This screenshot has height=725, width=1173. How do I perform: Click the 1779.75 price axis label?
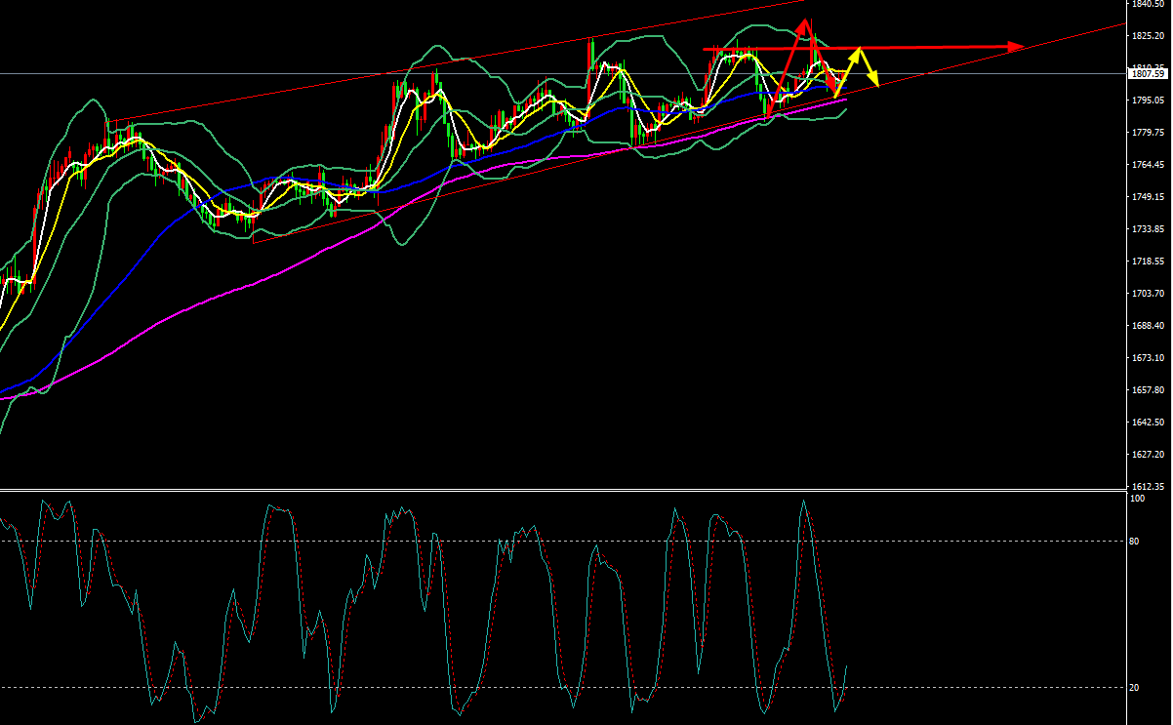tap(1147, 133)
